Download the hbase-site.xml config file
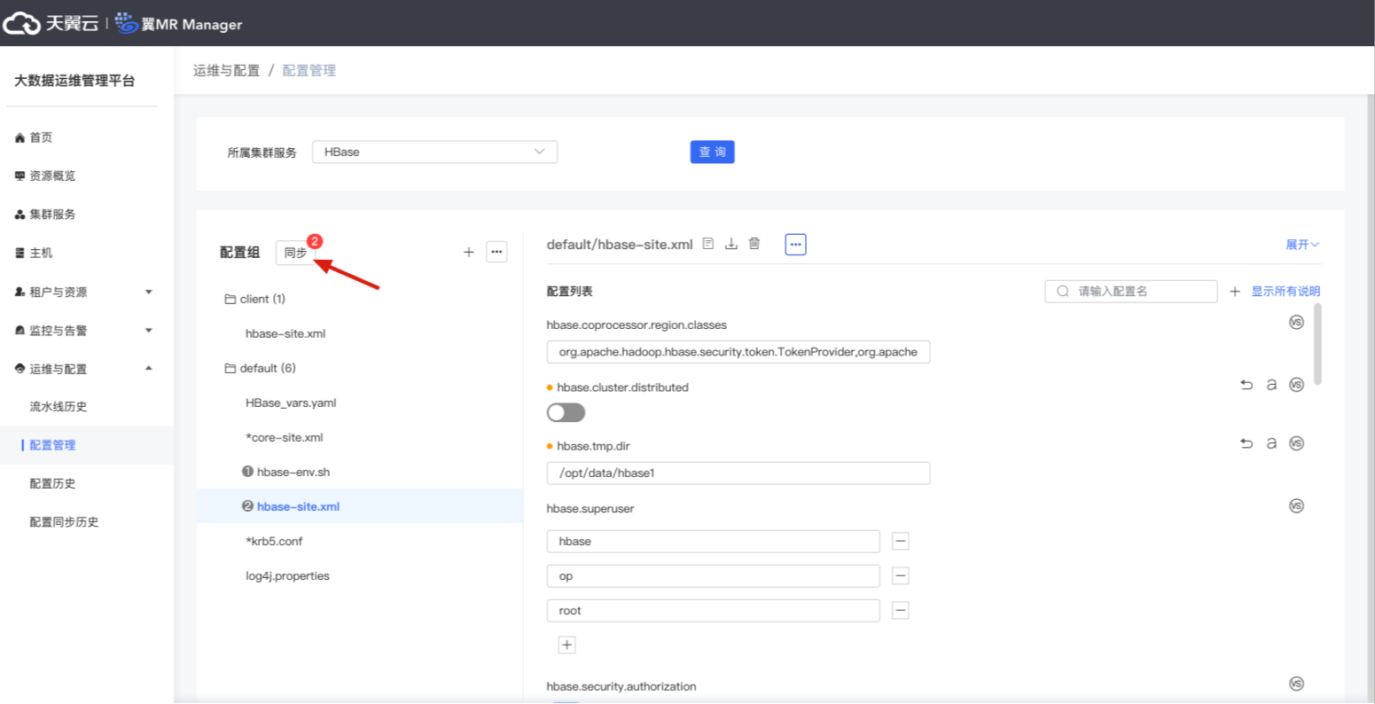The image size is (1375, 704). tap(731, 244)
